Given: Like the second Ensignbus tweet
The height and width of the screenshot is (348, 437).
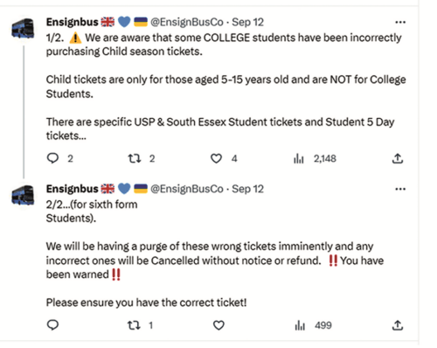Looking at the screenshot, I should click(218, 325).
